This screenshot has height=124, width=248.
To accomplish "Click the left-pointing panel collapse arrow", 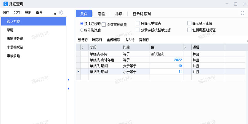I will point(69,80).
